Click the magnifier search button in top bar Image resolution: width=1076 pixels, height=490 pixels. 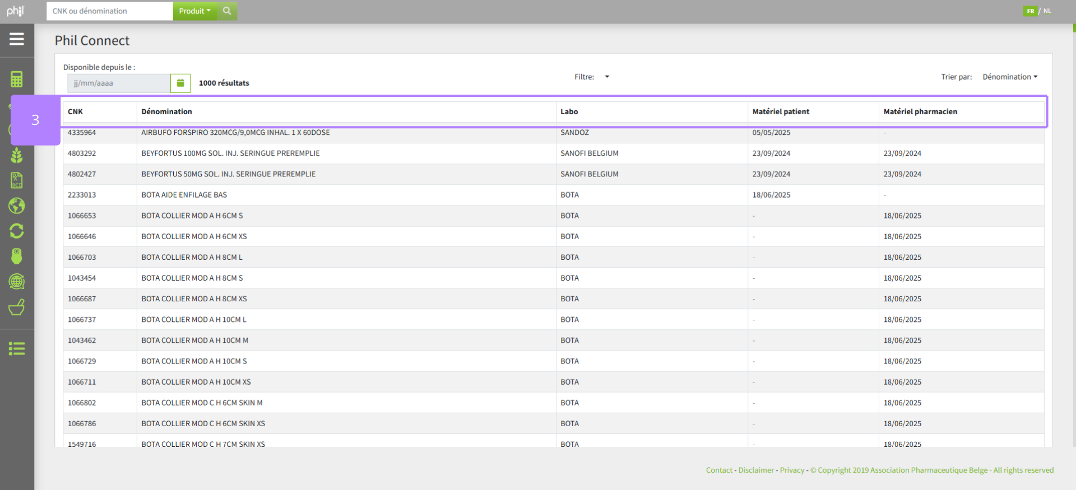point(227,11)
